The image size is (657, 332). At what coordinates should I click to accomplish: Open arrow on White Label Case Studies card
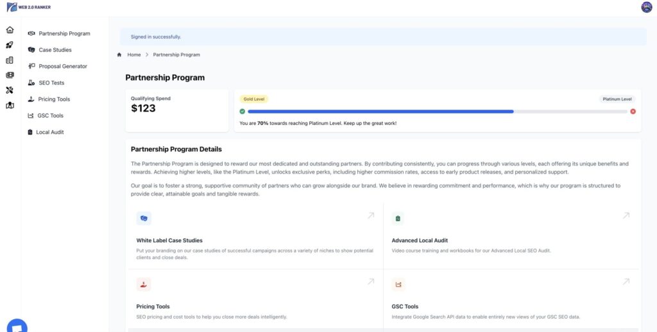point(370,216)
